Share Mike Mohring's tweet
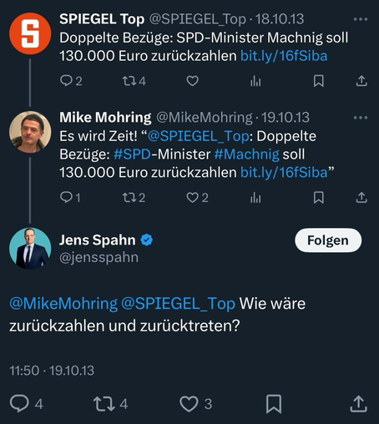 point(361,198)
